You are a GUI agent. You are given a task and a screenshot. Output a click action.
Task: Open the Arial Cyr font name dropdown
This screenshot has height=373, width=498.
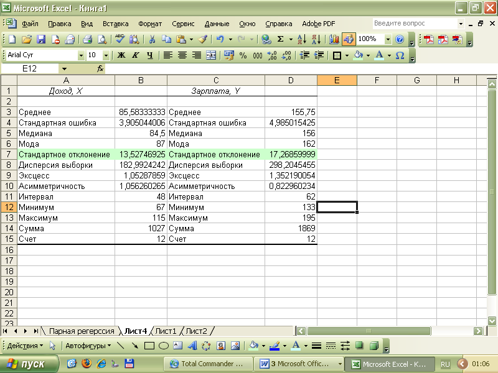click(81, 55)
